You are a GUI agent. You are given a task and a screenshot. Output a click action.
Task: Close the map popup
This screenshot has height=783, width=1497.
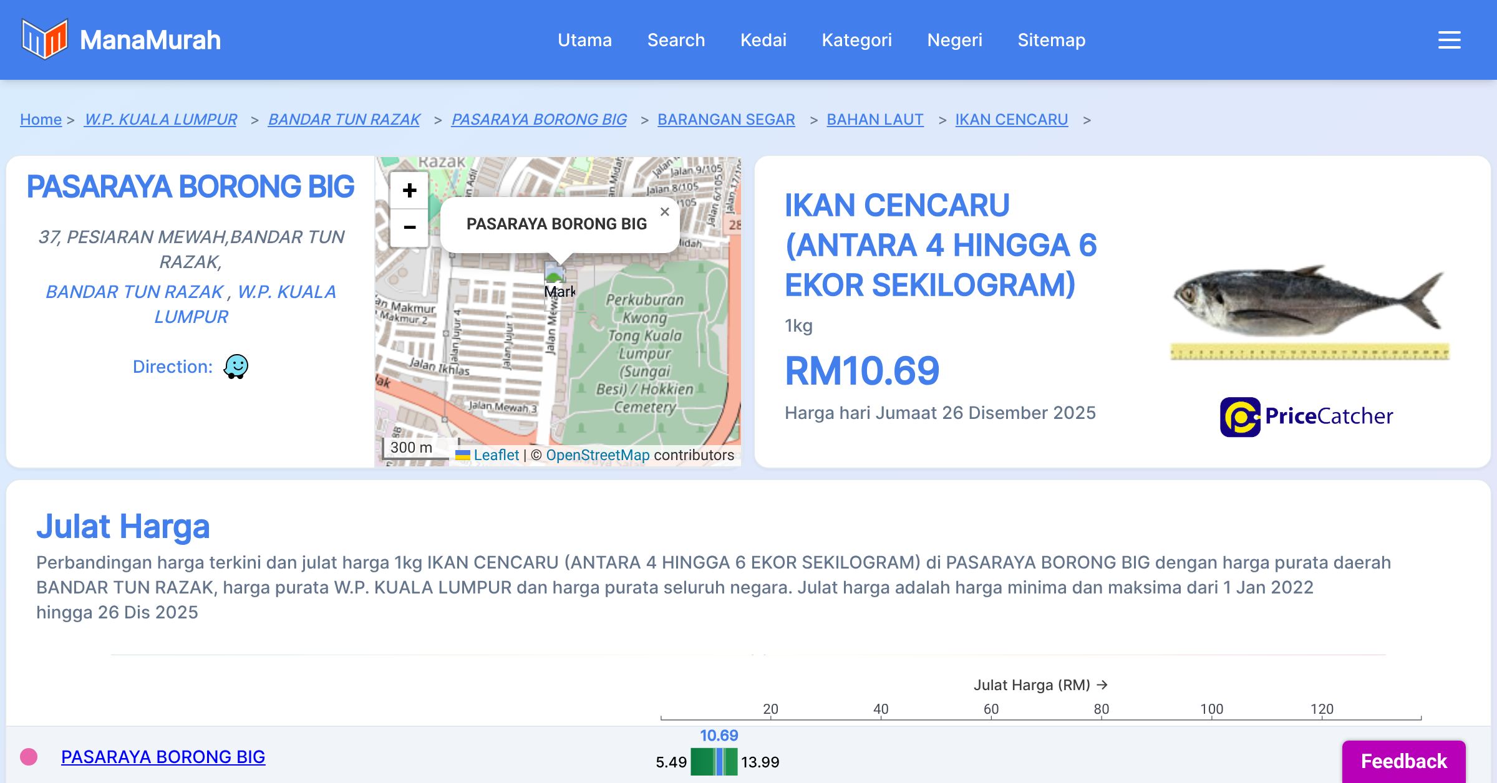(665, 212)
